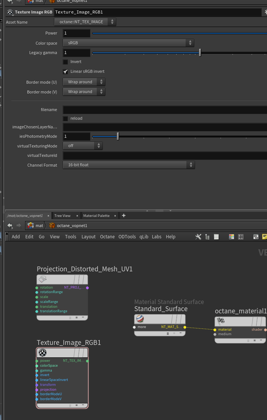Click the mat folder icon in path bar
The image size is (267, 420).
(31, 226)
